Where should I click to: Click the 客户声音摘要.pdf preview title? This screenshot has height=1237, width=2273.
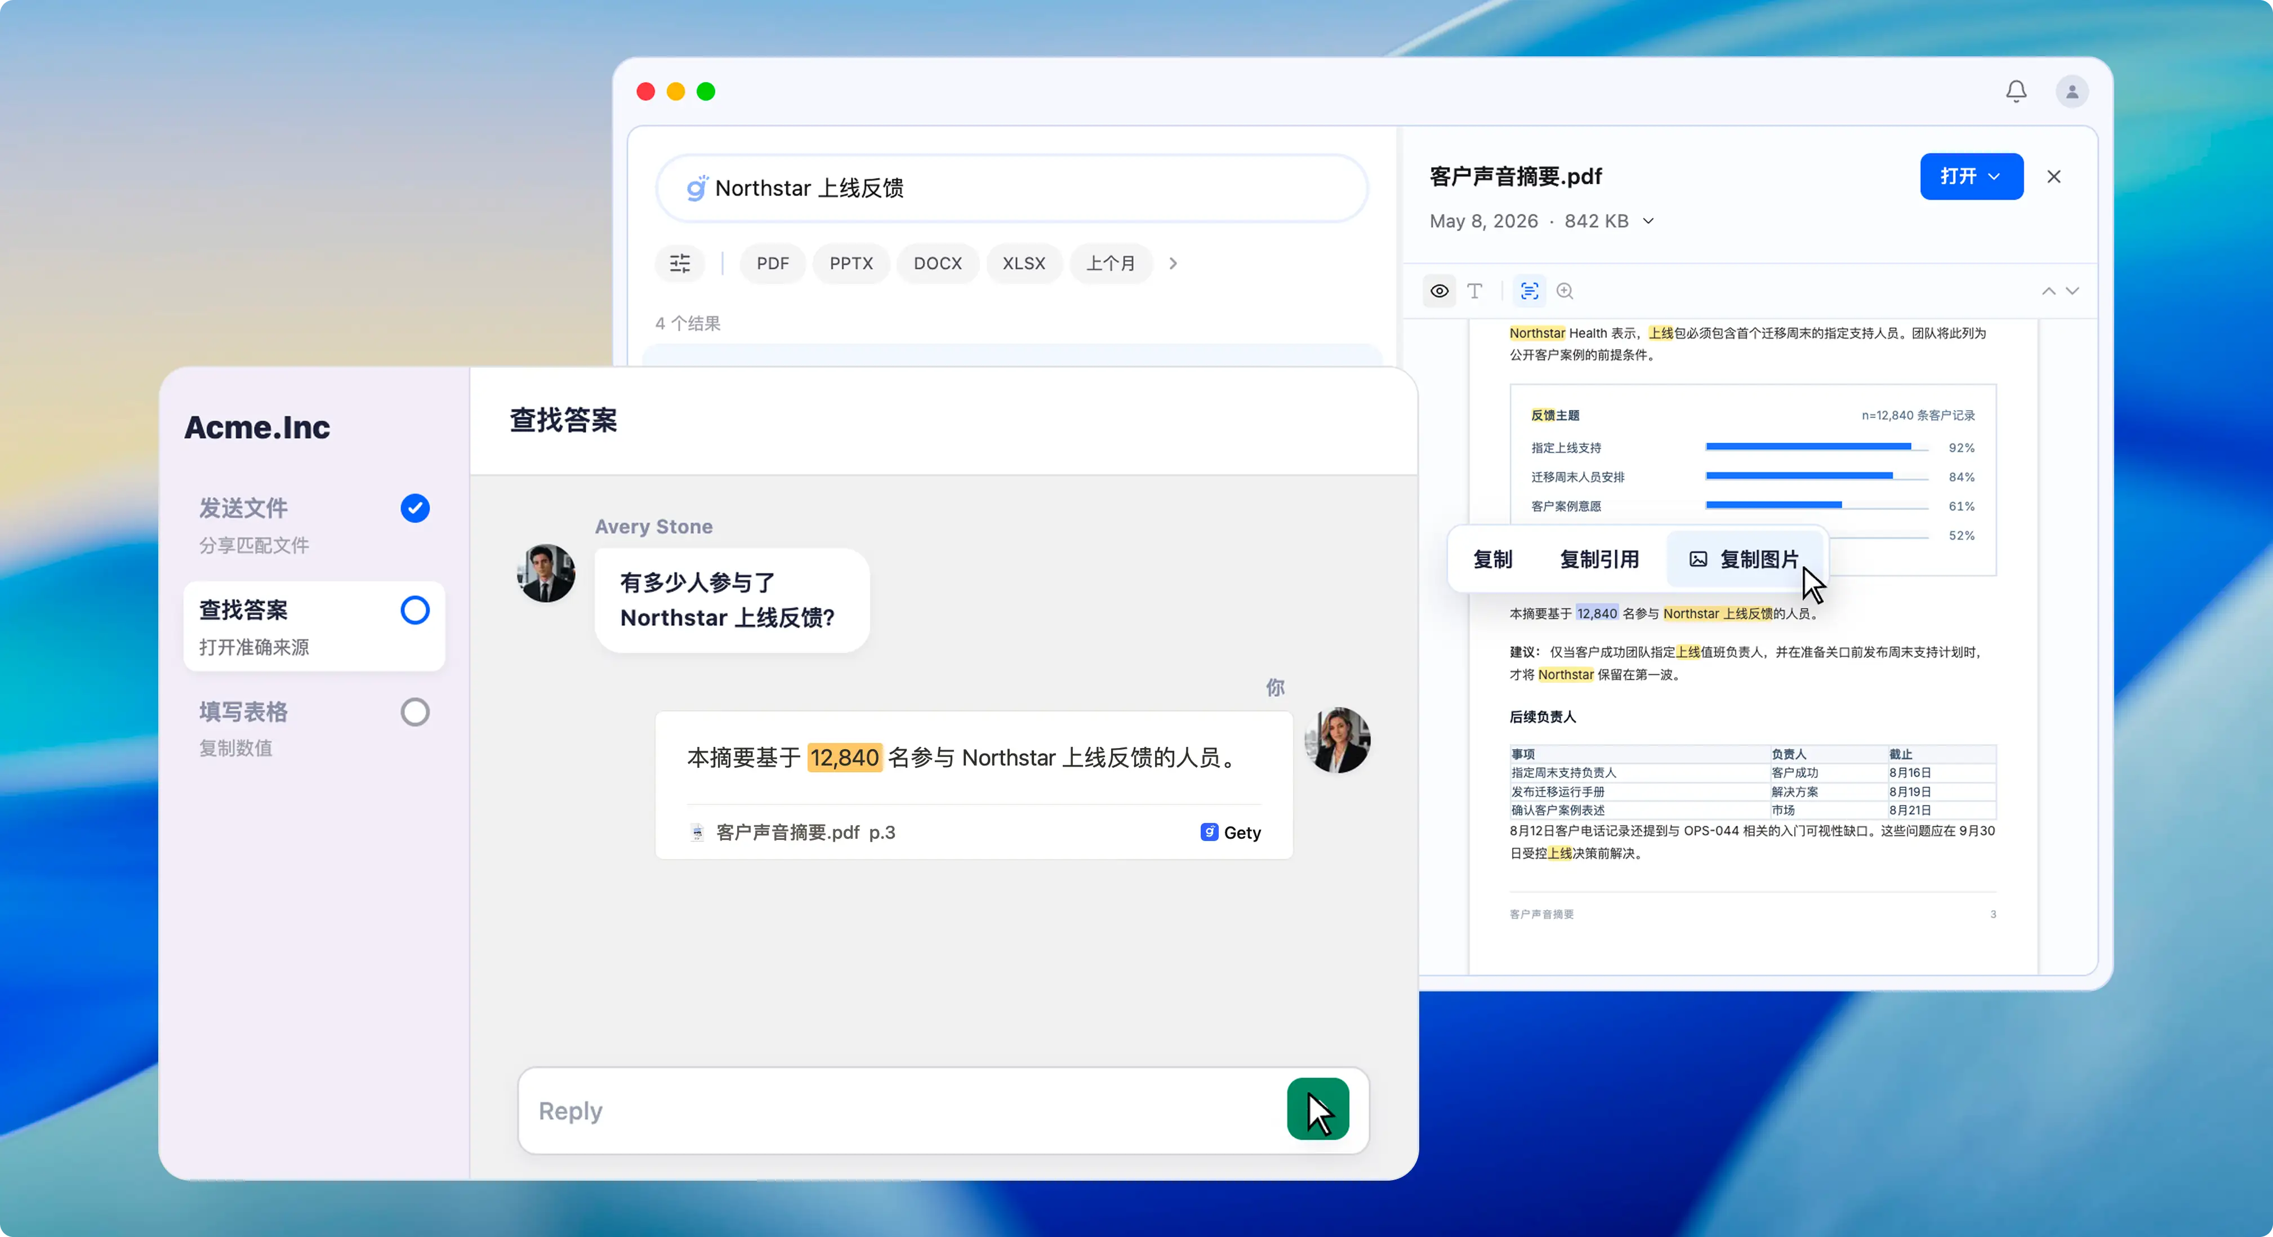[1515, 176]
